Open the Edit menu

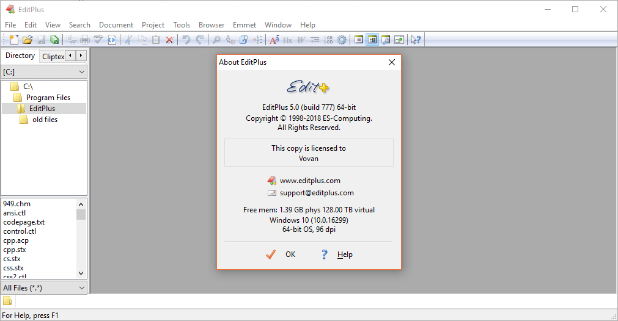(x=31, y=25)
